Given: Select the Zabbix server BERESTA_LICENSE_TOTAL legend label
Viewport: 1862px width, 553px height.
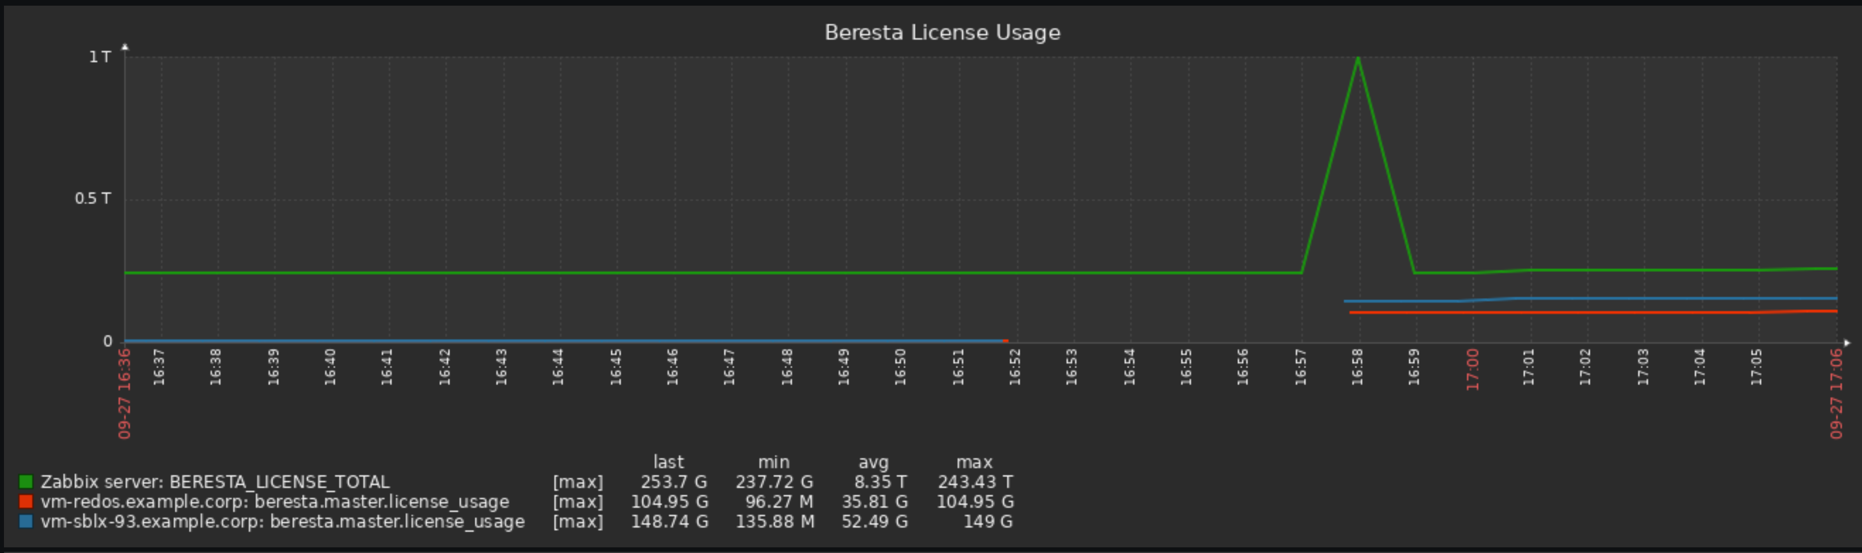Looking at the screenshot, I should pos(214,482).
